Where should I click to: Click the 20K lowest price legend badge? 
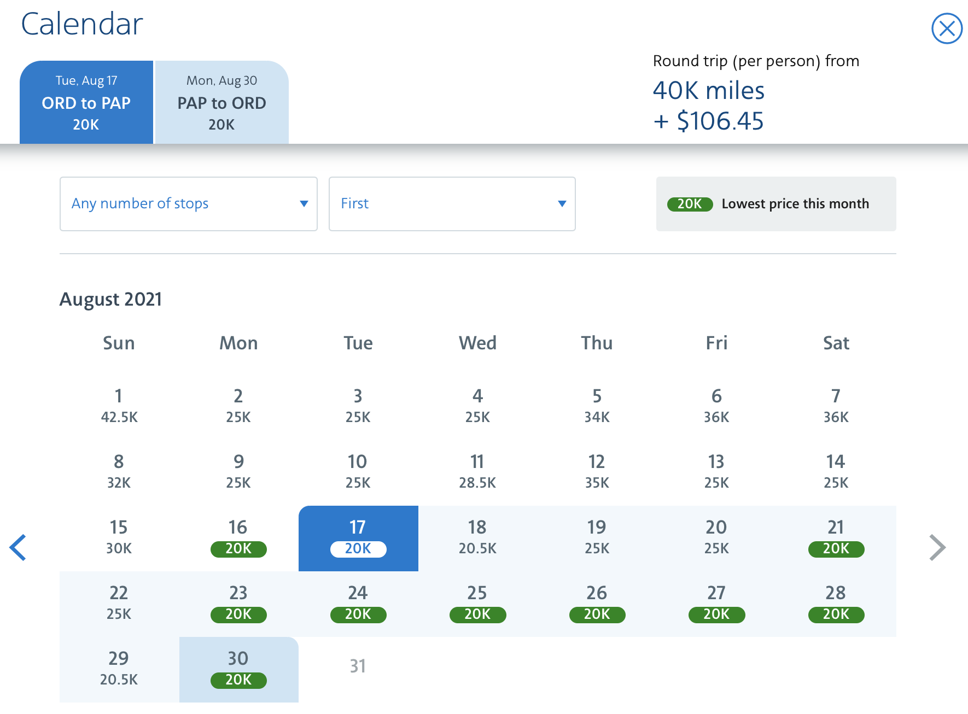(x=690, y=203)
